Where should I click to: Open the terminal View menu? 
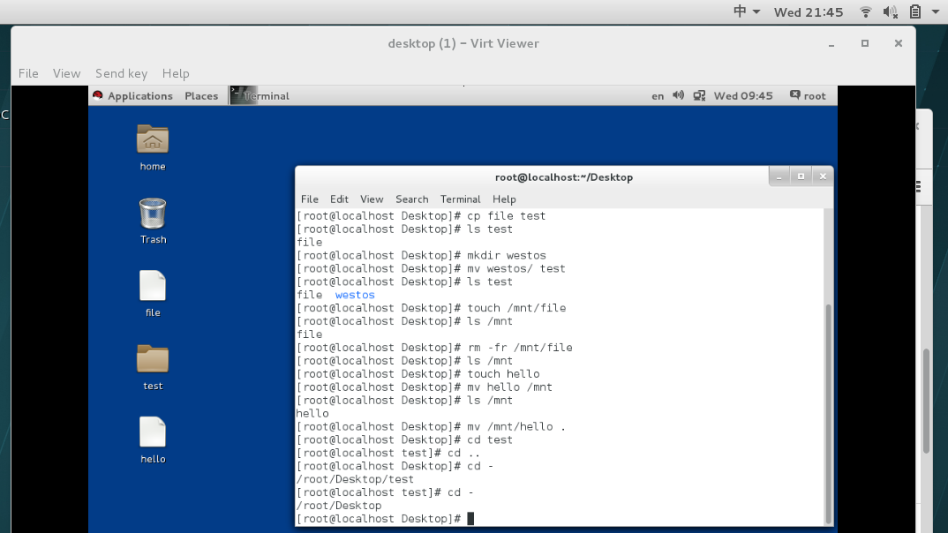(372, 199)
